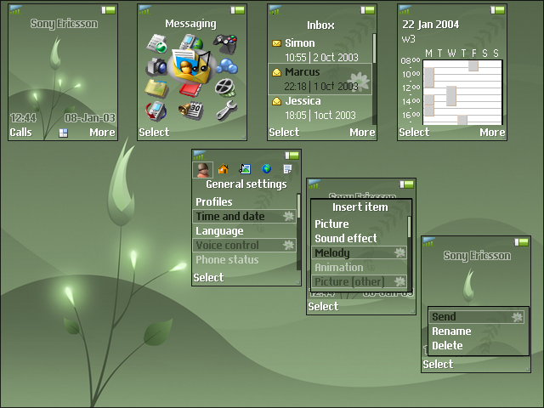Click the Calls softkey on standby screen
The image size is (544, 408).
(20, 133)
